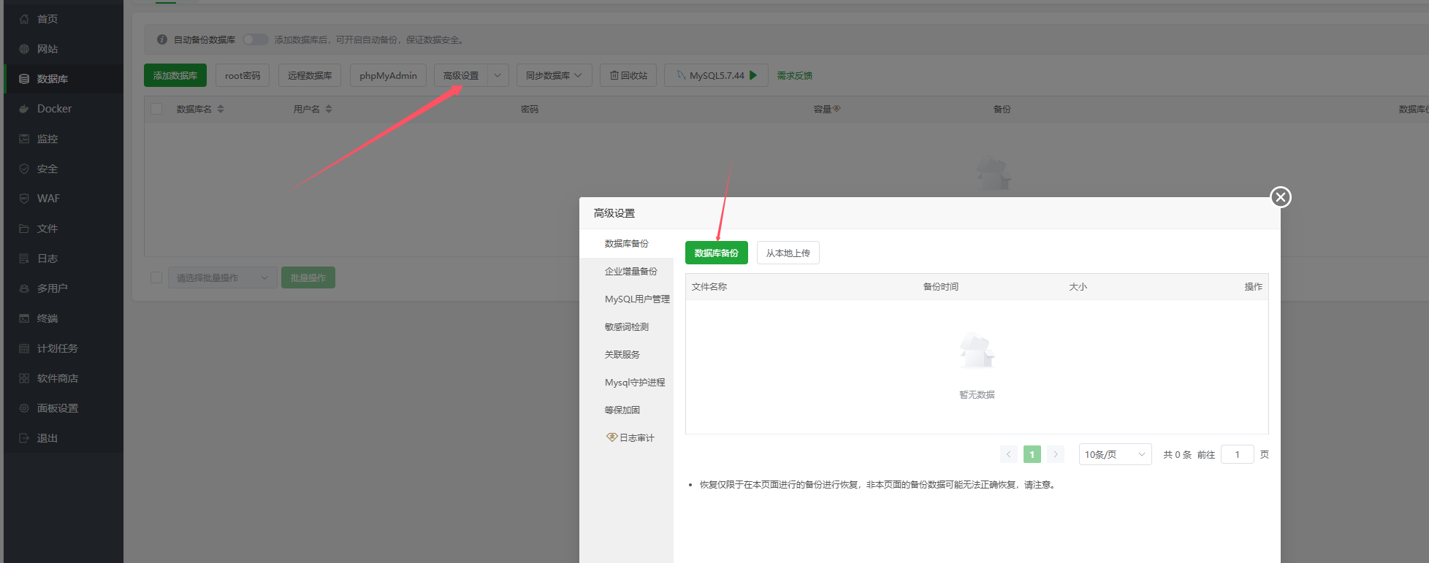Screen dimensions: 1429x563
Task: Tick the select-all checkbox in table header
Action: coord(156,109)
